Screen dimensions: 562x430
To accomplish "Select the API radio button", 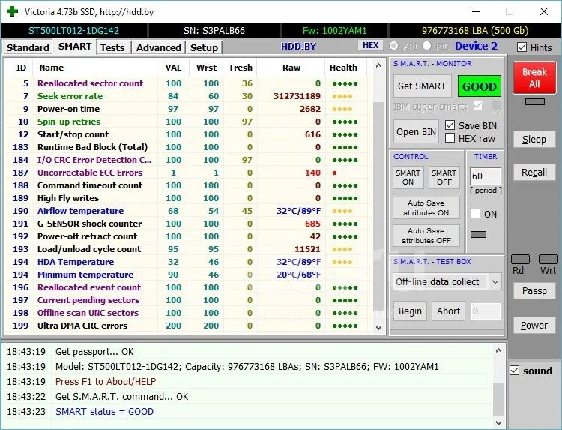I will (393, 46).
